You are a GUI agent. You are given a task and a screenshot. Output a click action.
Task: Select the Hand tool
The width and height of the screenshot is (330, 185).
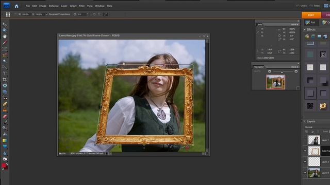(5, 36)
